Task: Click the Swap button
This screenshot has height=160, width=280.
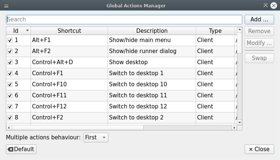Action: [x=259, y=58]
